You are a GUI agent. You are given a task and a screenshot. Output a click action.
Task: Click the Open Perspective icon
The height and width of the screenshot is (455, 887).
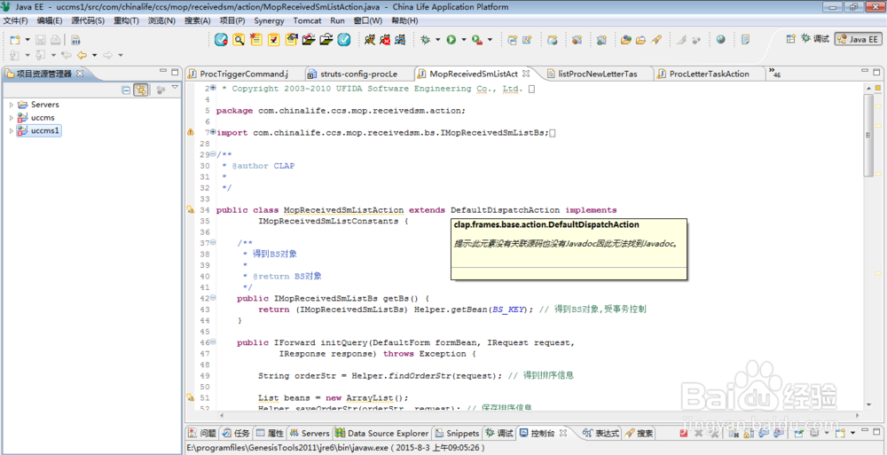pyautogui.click(x=790, y=39)
